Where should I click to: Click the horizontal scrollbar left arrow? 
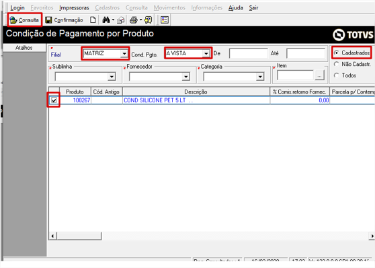tap(52, 236)
